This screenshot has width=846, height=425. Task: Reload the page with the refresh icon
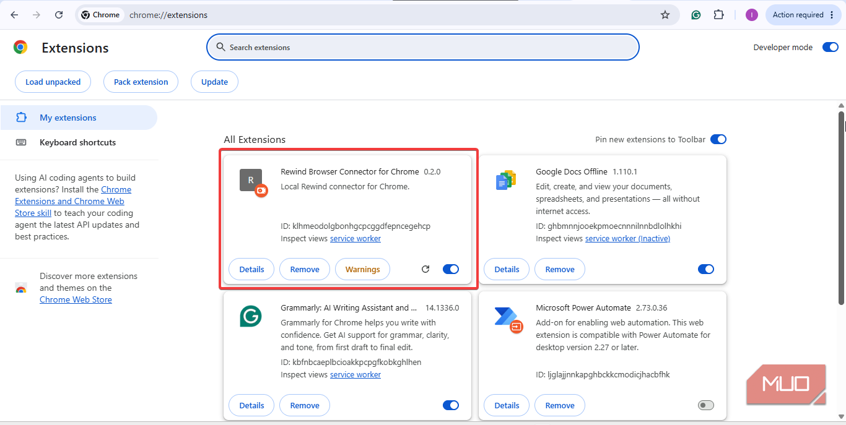(59, 15)
